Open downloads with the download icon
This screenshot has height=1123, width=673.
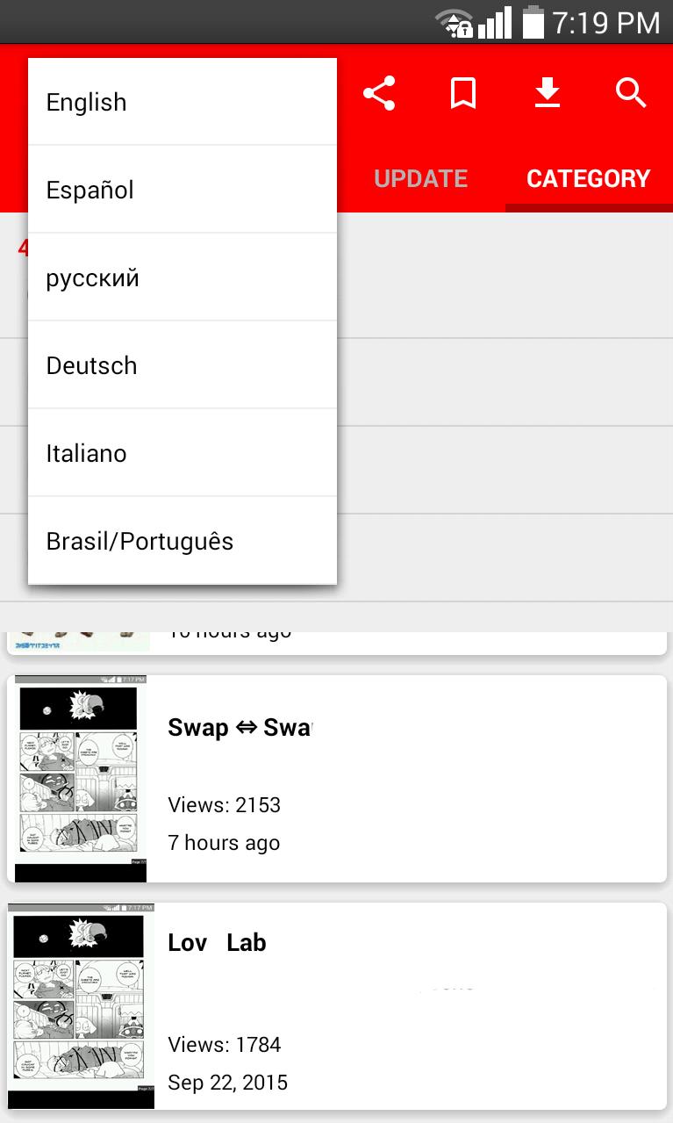[548, 93]
